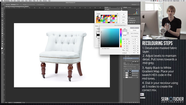
Task: Select the Move tool in the toolbar
Action: point(2,9)
